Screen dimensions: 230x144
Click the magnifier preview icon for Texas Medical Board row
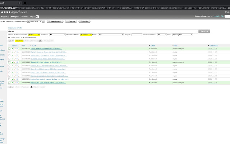(x=18, y=49)
